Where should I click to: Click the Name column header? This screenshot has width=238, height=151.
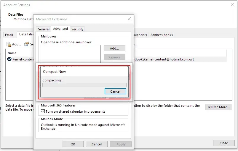(12, 53)
